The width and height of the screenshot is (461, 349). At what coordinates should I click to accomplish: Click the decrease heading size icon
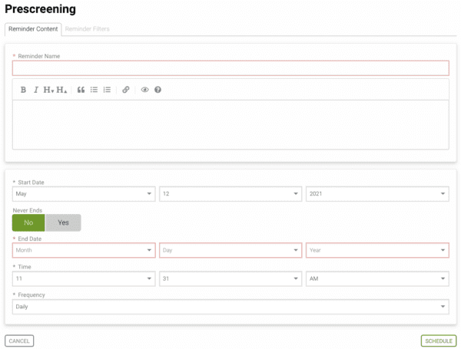coord(48,90)
